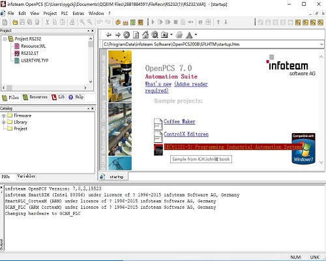Screen dimensions: 326x261
Task: Open the Window menu
Action: pos(96,13)
